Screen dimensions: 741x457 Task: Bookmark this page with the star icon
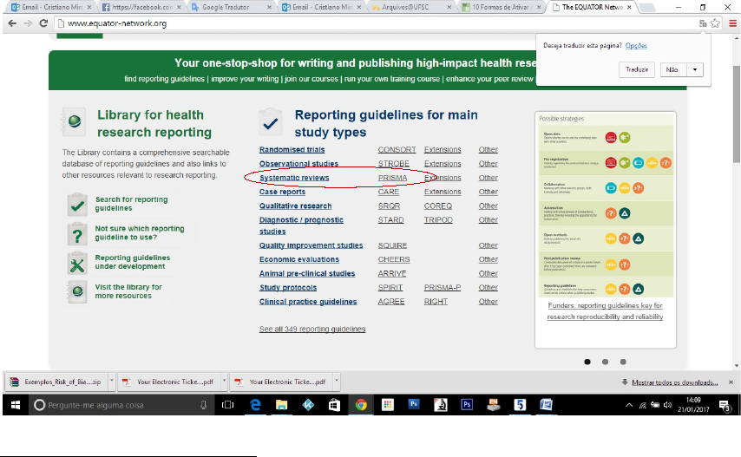(716, 23)
